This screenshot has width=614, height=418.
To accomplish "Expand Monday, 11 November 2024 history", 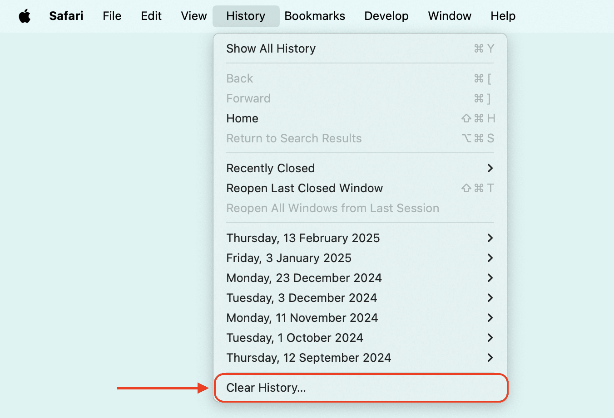I will pos(360,318).
